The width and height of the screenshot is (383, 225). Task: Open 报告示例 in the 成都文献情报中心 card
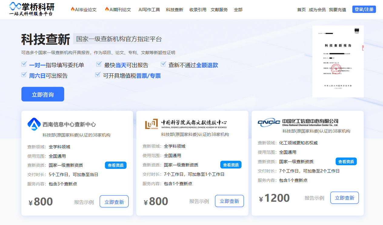(x=199, y=201)
